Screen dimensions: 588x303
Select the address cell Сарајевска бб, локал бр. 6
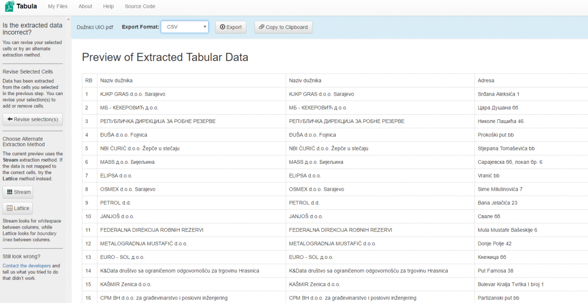point(531,162)
